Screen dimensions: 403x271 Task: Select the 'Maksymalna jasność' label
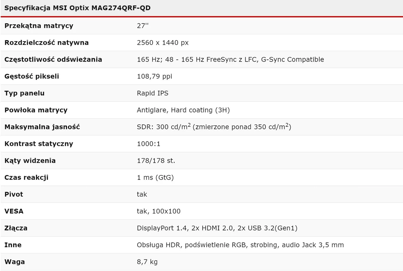click(x=42, y=127)
